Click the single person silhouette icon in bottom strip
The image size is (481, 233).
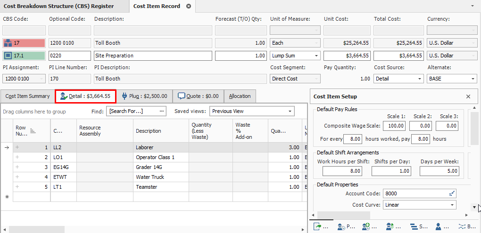tap(438, 226)
